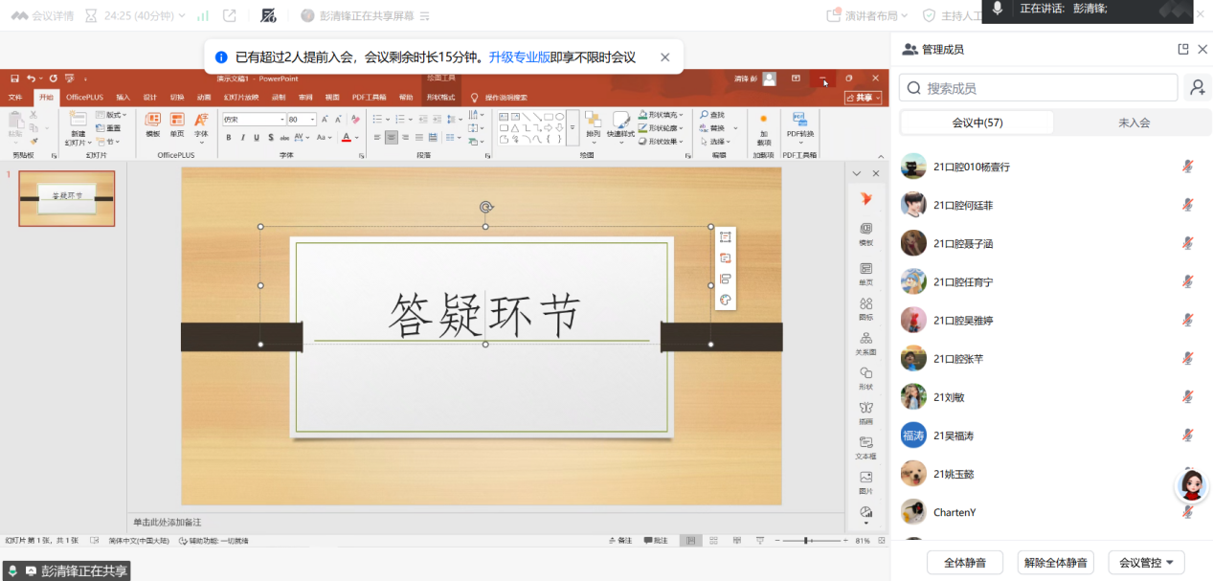
Task: Open the 关系图 tool in OfficePLUS sidebar
Action: tap(865, 341)
